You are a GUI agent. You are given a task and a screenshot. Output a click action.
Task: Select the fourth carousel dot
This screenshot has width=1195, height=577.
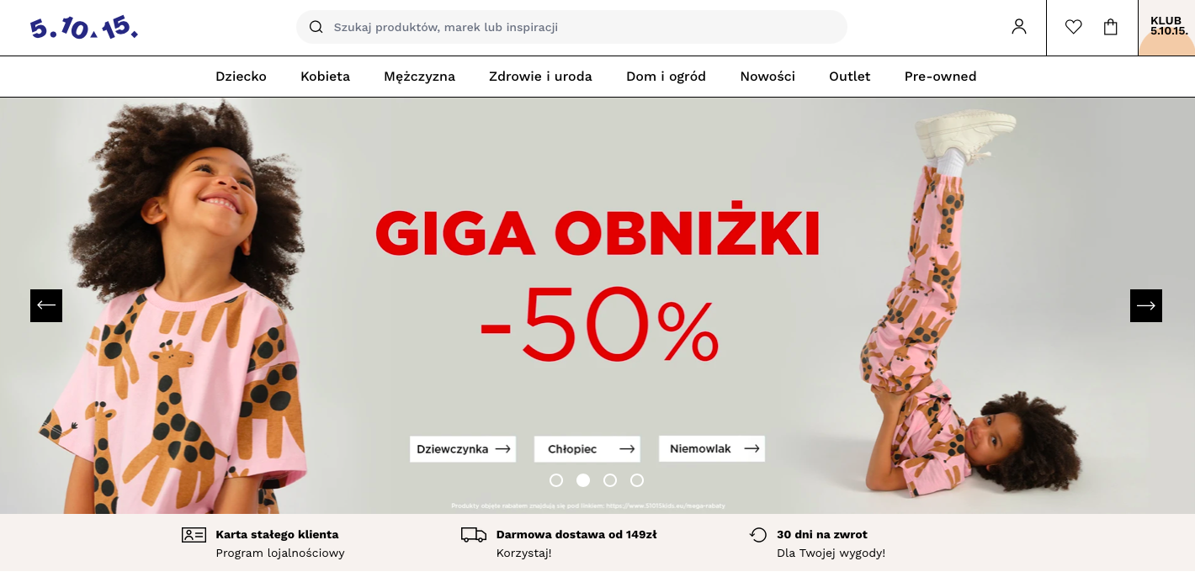pyautogui.click(x=637, y=480)
